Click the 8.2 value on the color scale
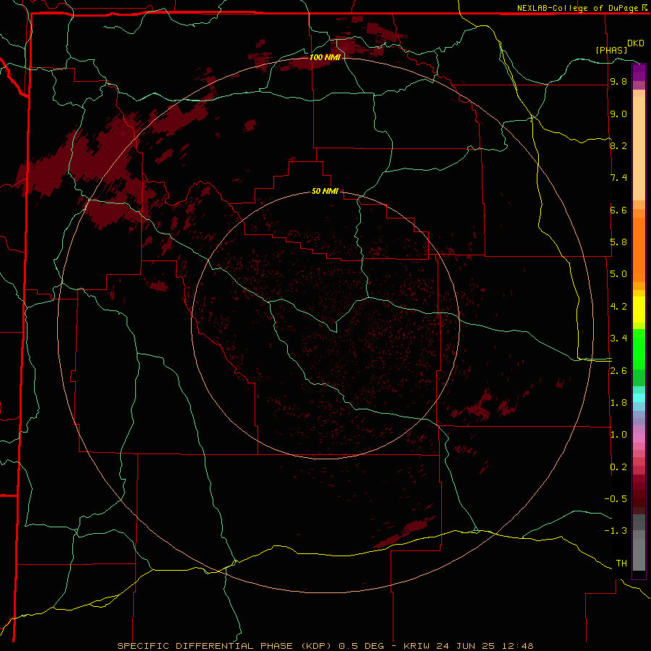Viewport: 651px width, 651px height. click(618, 145)
